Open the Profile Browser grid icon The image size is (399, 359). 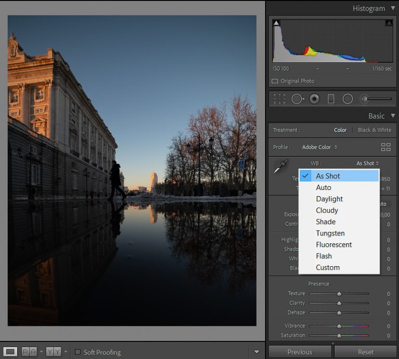coord(386,147)
